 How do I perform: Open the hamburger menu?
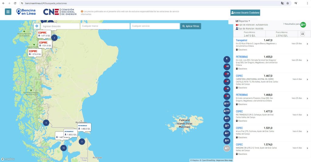8,12
